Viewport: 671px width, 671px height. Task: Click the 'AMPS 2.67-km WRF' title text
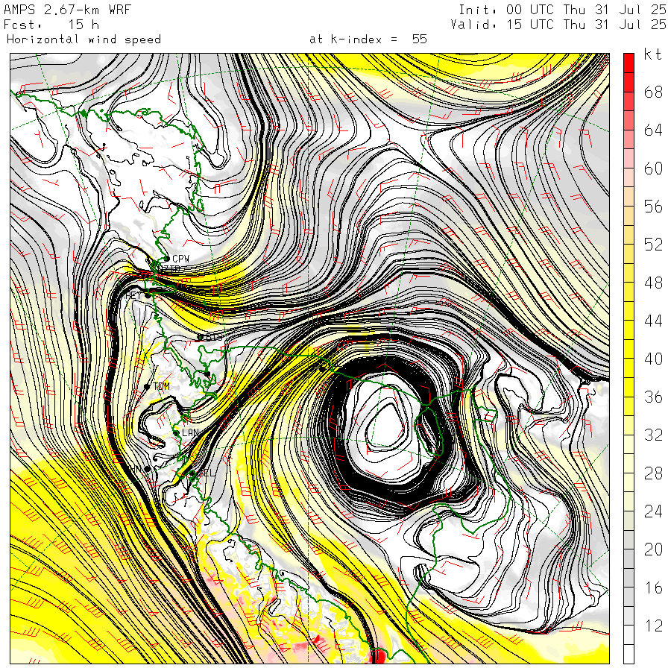(x=67, y=10)
